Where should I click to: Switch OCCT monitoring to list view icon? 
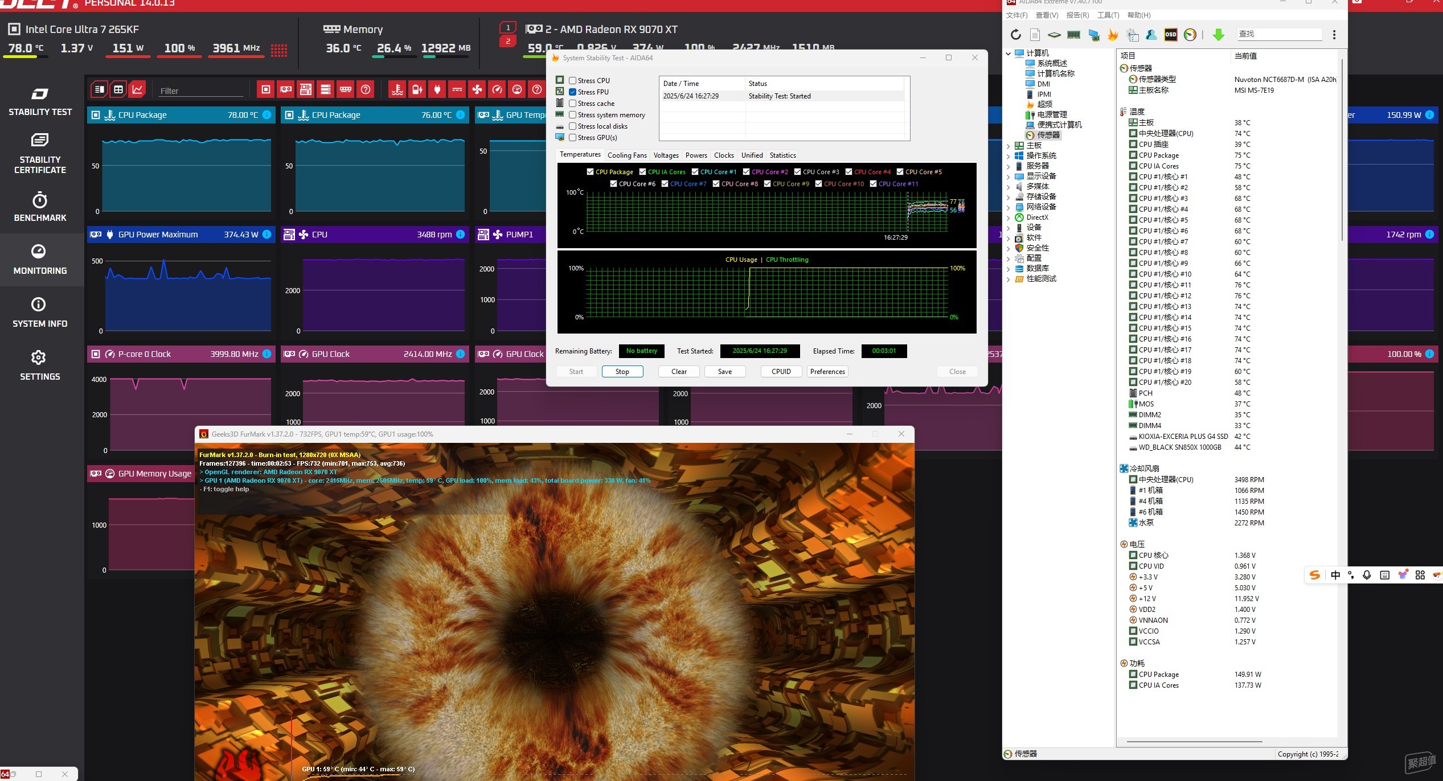tap(99, 89)
